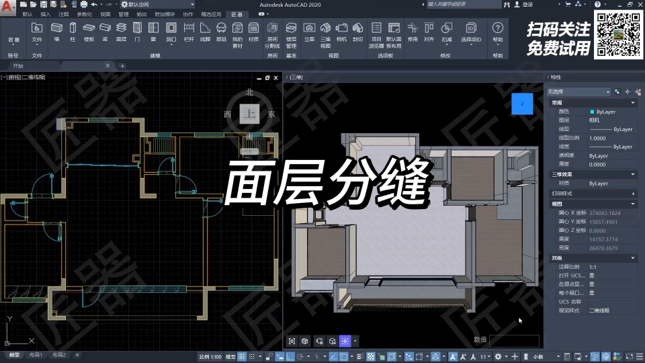The width and height of the screenshot is (645, 363).
Task: Click the 帮助 help button in ribbon
Action: [x=497, y=32]
